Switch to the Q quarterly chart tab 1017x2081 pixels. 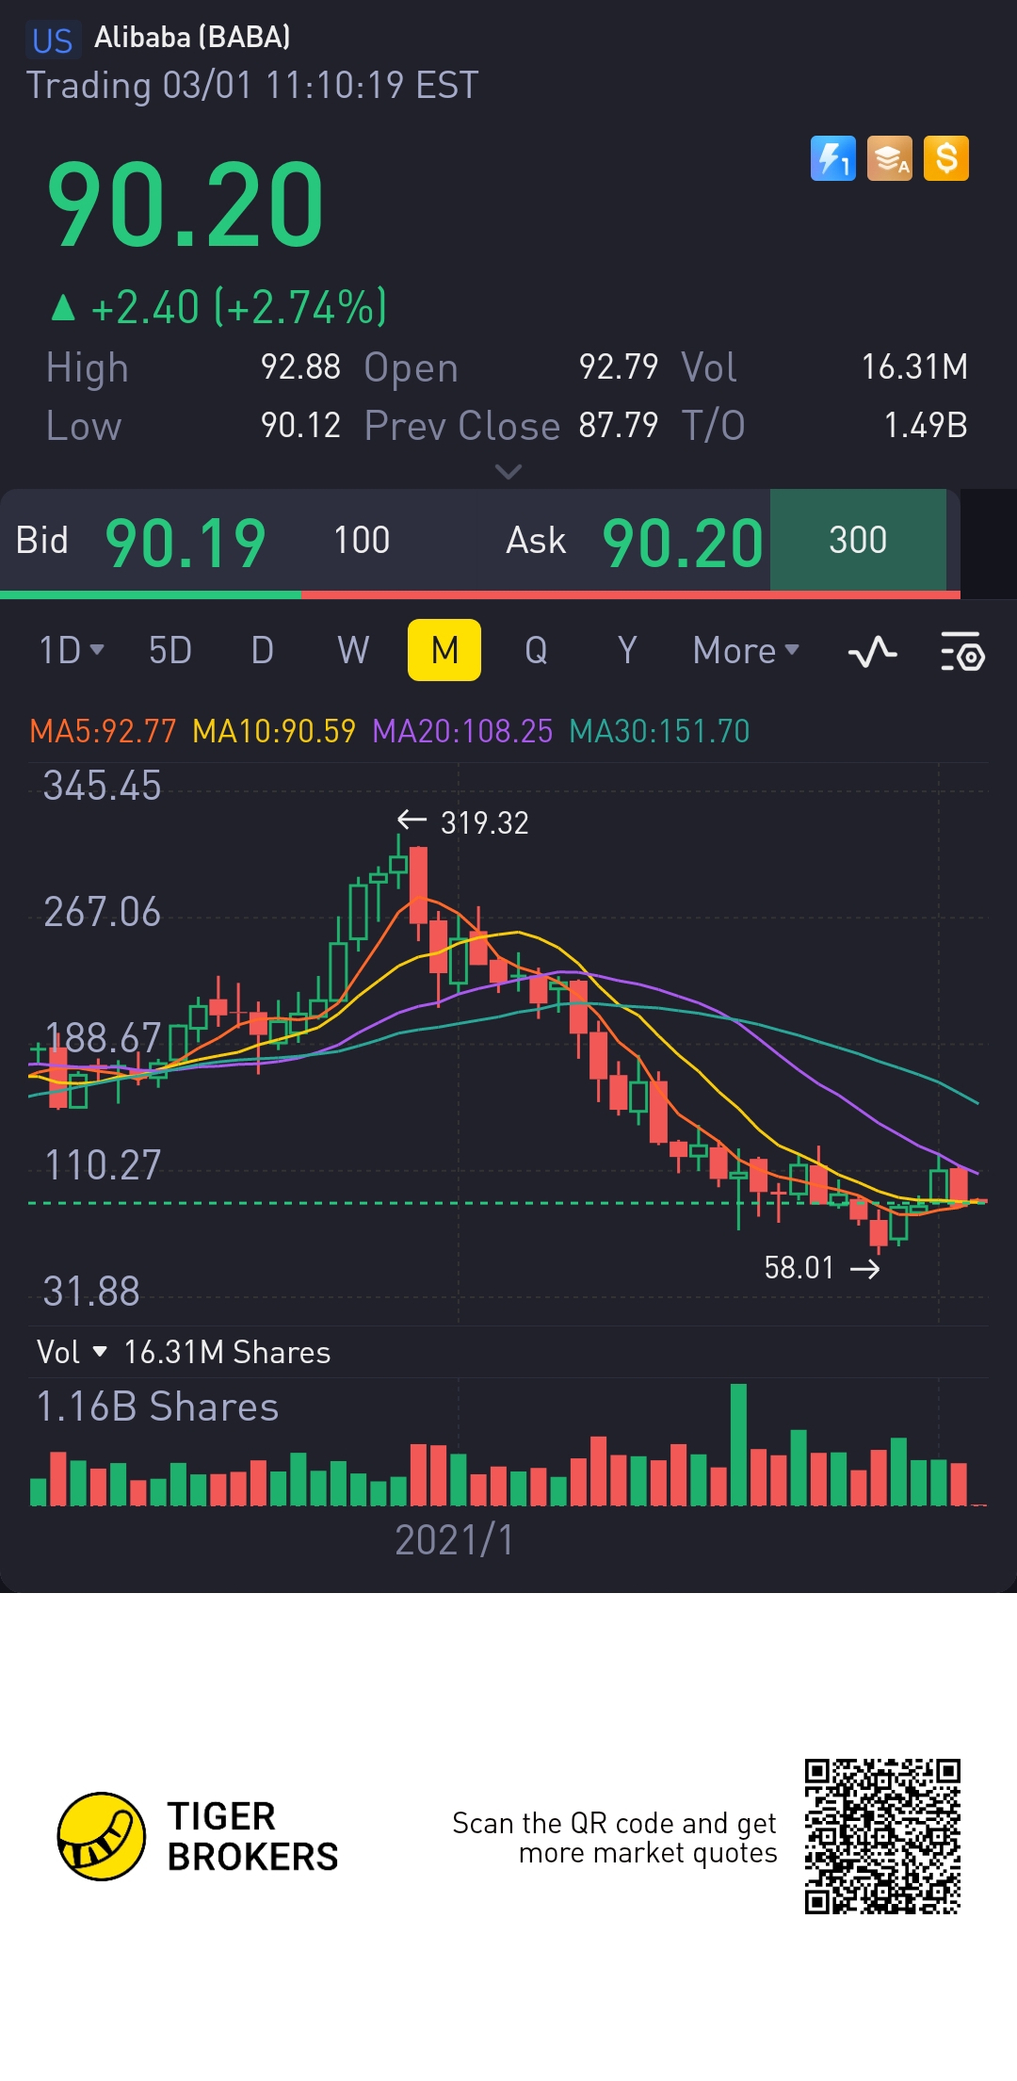[536, 650]
